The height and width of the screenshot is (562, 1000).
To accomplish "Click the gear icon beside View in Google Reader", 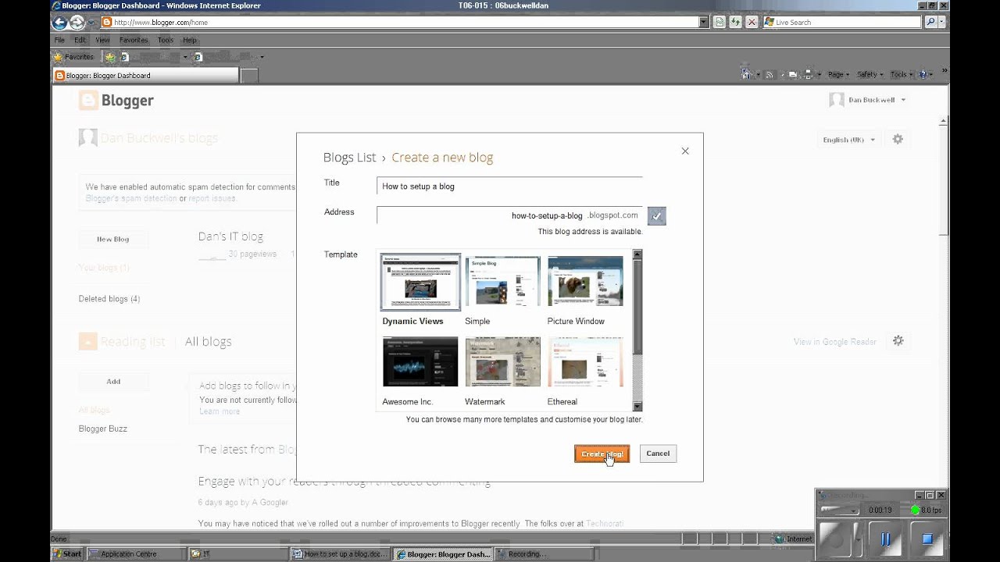I will 898,341.
